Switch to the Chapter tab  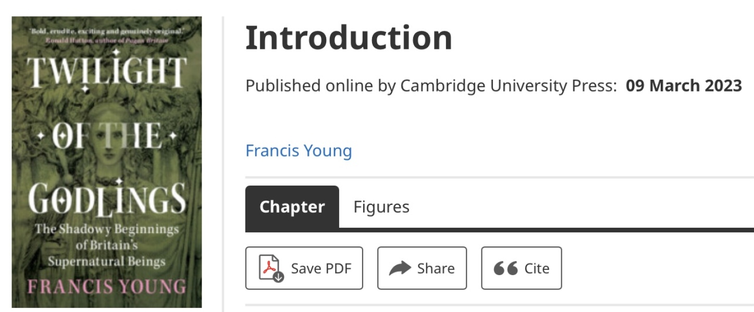tap(292, 207)
